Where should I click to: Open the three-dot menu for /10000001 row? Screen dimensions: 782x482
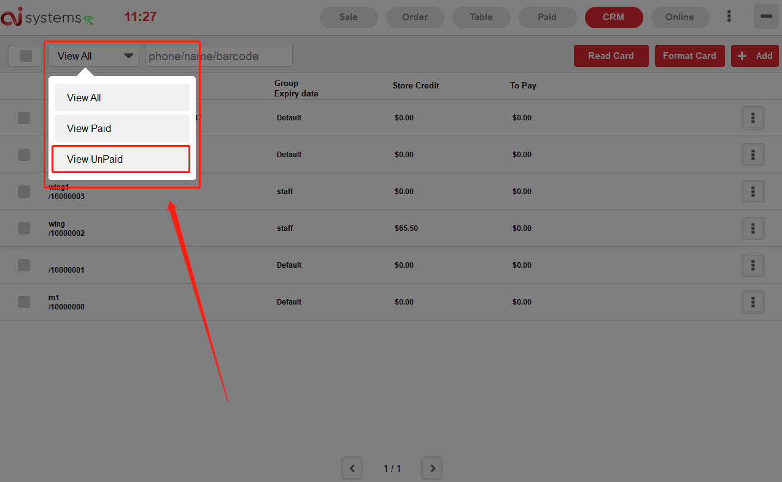[x=753, y=265]
